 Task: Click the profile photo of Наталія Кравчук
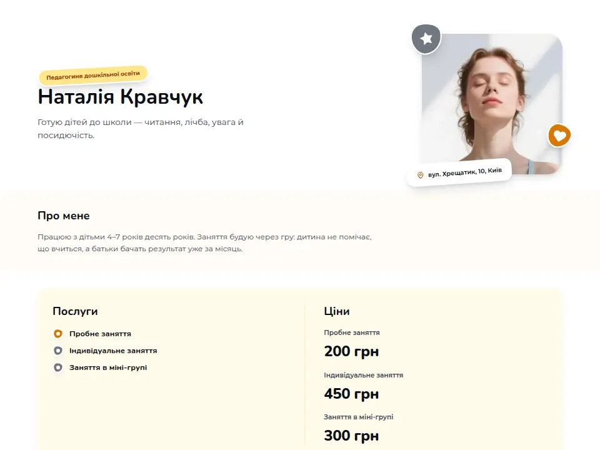click(492, 104)
